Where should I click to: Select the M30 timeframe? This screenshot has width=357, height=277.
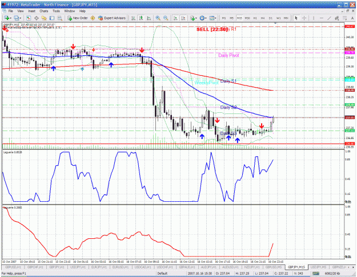(247, 18)
